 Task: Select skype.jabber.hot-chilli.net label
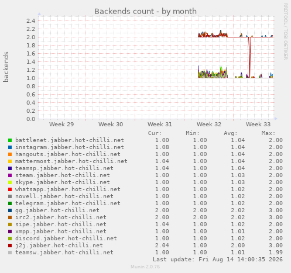pyautogui.click(x=63, y=182)
